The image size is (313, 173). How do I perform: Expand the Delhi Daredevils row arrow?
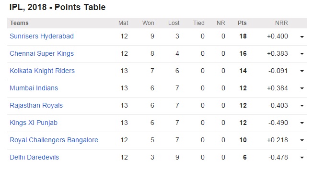pyautogui.click(x=302, y=158)
